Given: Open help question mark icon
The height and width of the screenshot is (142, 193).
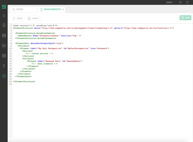Looking at the screenshot, I should [187, 2].
